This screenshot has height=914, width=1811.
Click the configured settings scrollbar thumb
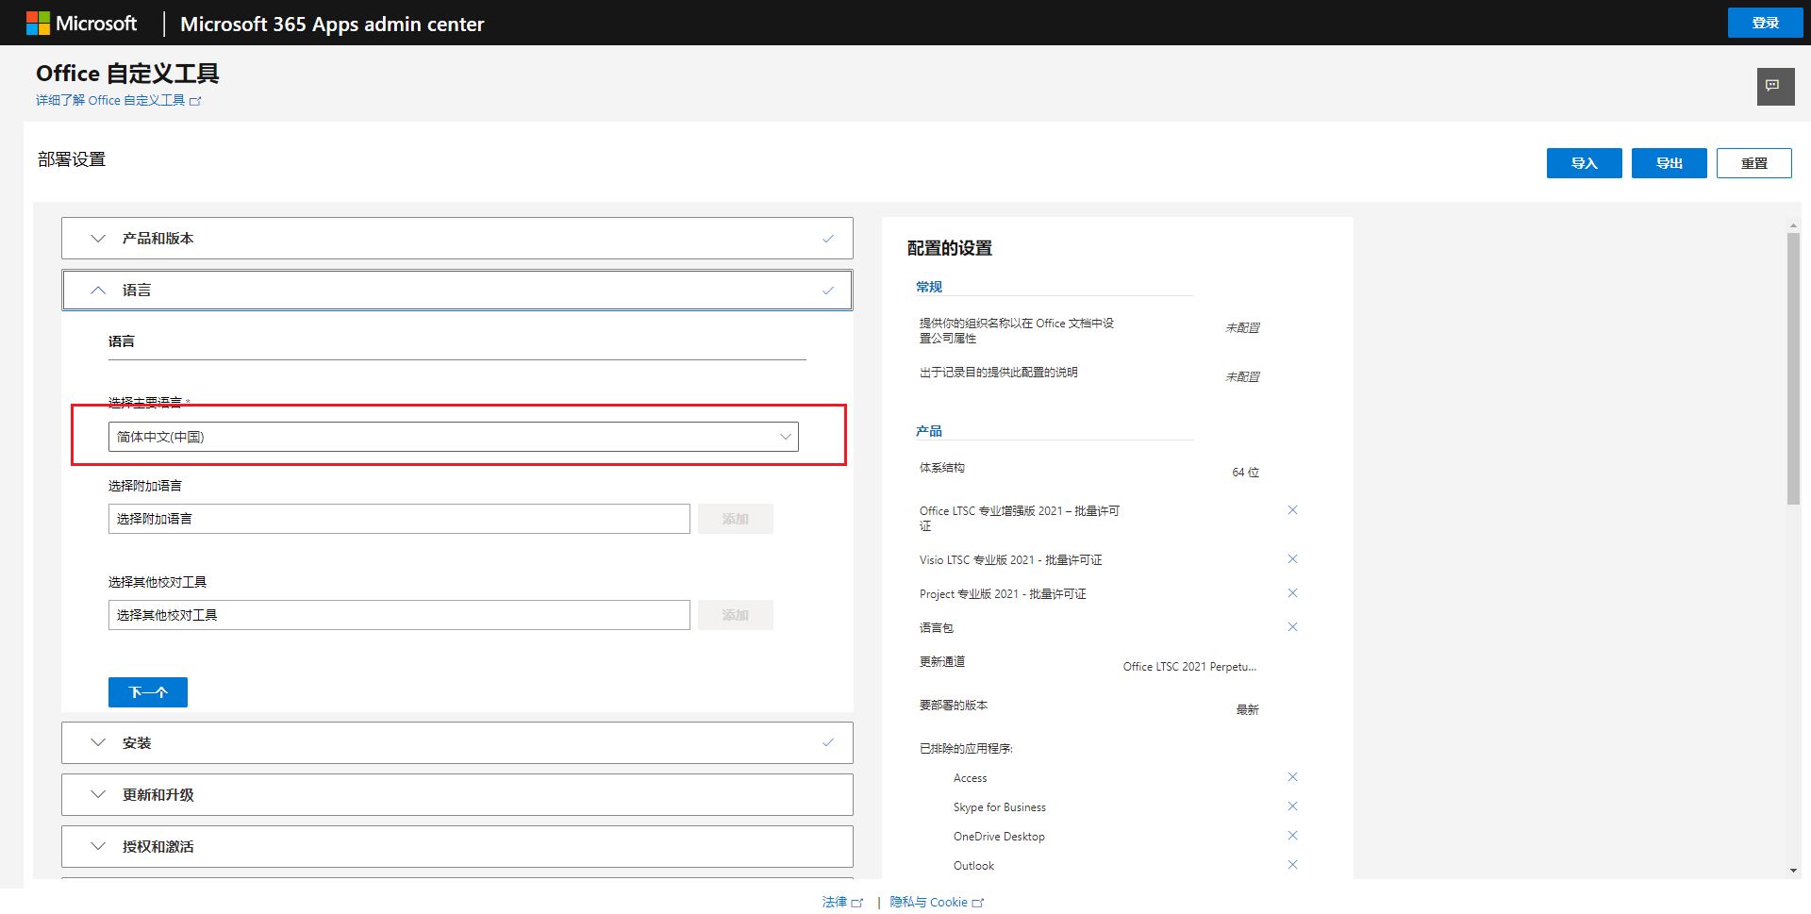point(1793,368)
